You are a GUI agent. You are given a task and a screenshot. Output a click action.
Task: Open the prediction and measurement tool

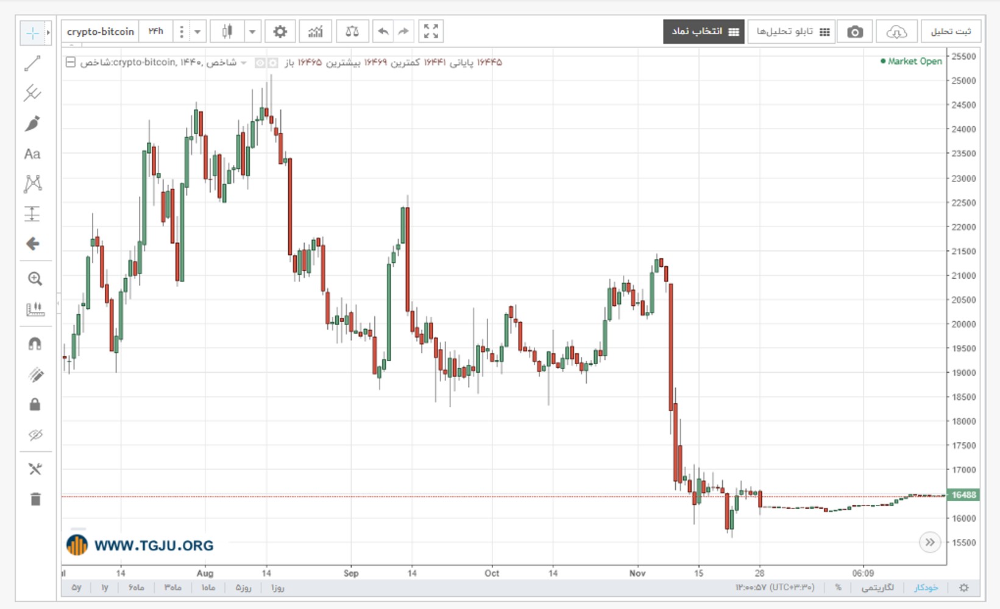coord(32,214)
